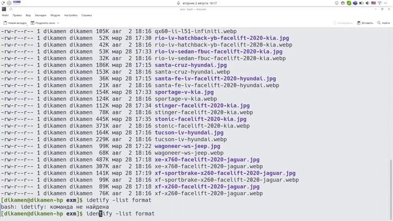Click sportage-v-kia.webp file name
The image size is (393, 221).
coord(185,99)
